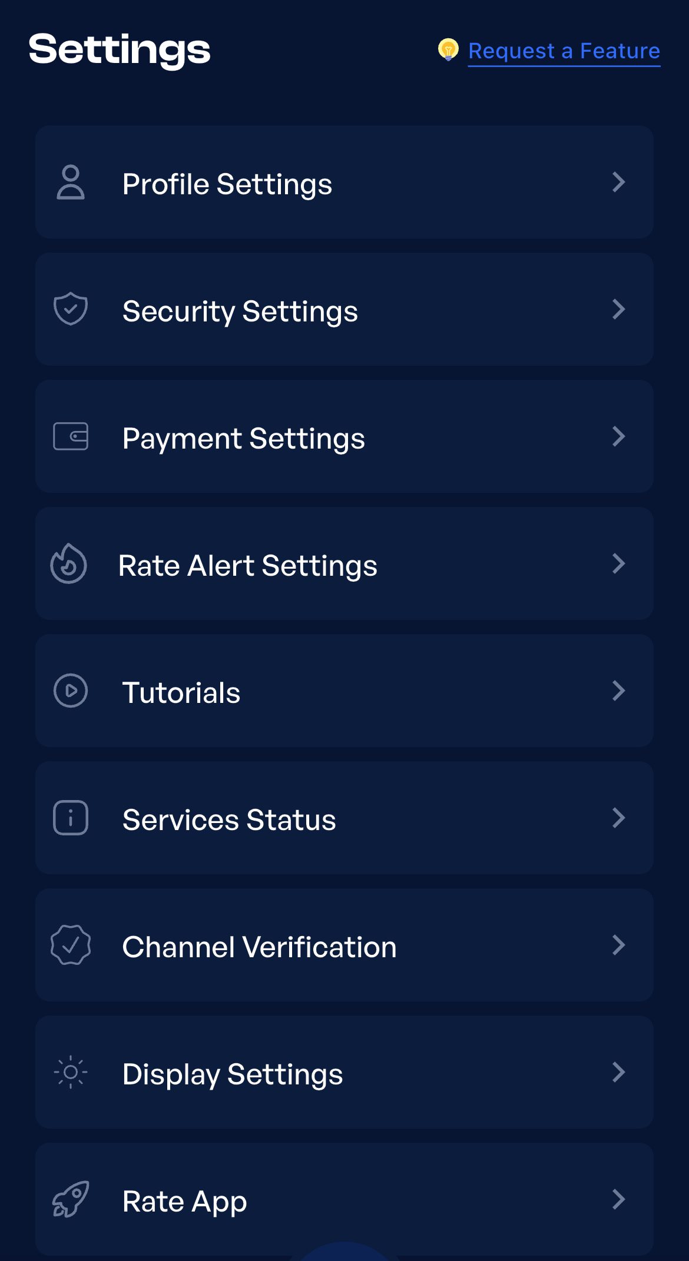
Task: Open Display Settings via its chevron
Action: click(x=618, y=1072)
